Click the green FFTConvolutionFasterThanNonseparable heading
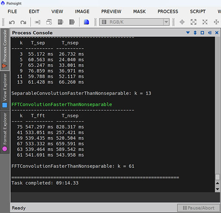221x213 pixels. (62, 104)
